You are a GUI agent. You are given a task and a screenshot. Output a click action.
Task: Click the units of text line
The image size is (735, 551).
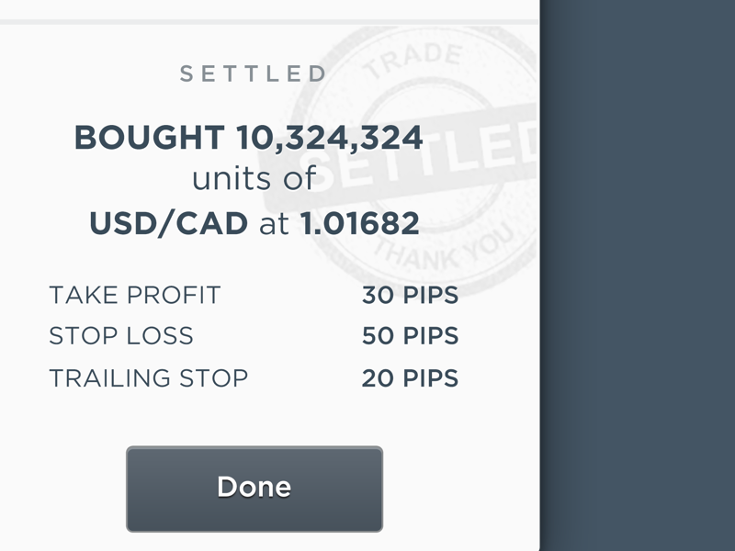tap(254, 179)
